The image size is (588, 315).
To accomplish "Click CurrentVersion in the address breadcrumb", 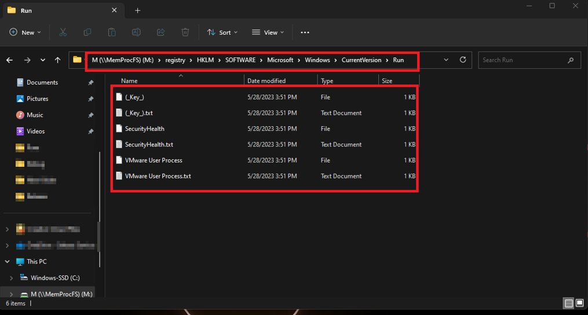I will pos(361,60).
